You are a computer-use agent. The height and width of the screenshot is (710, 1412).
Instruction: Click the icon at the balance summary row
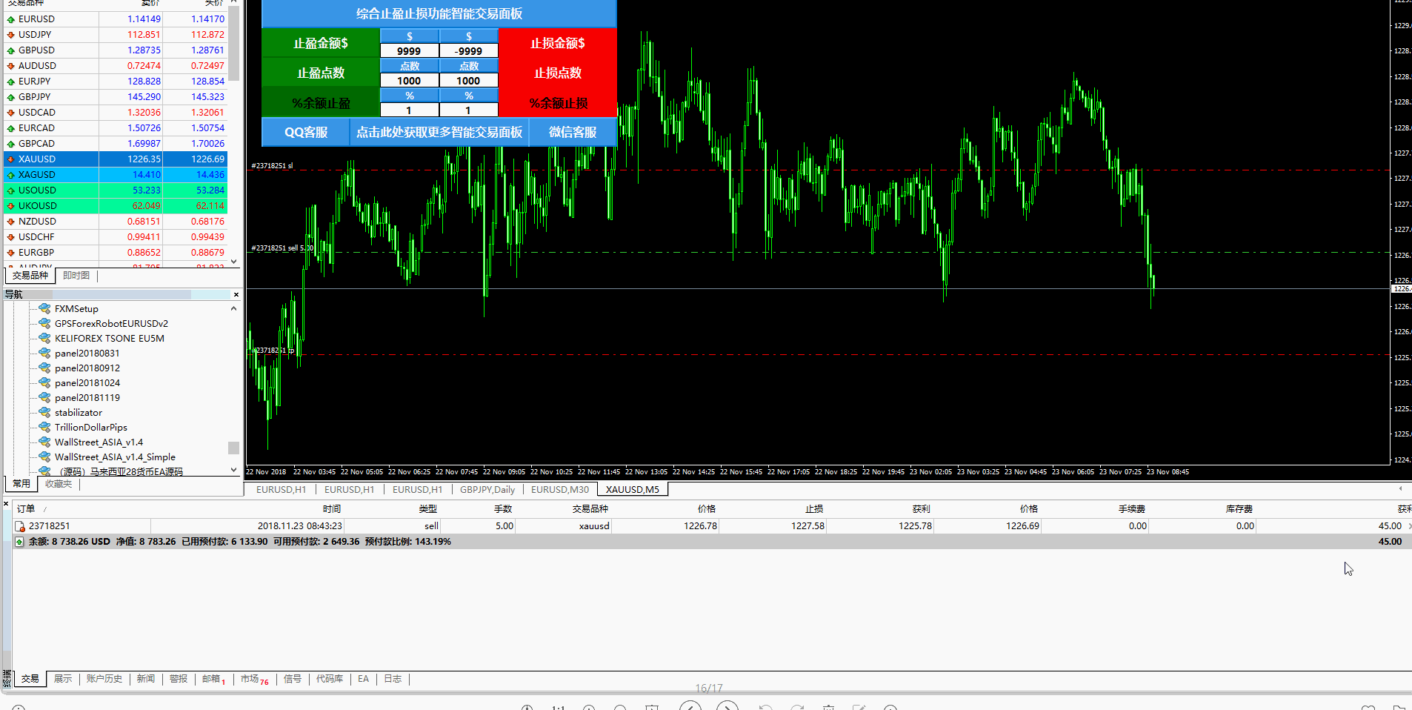click(x=19, y=542)
